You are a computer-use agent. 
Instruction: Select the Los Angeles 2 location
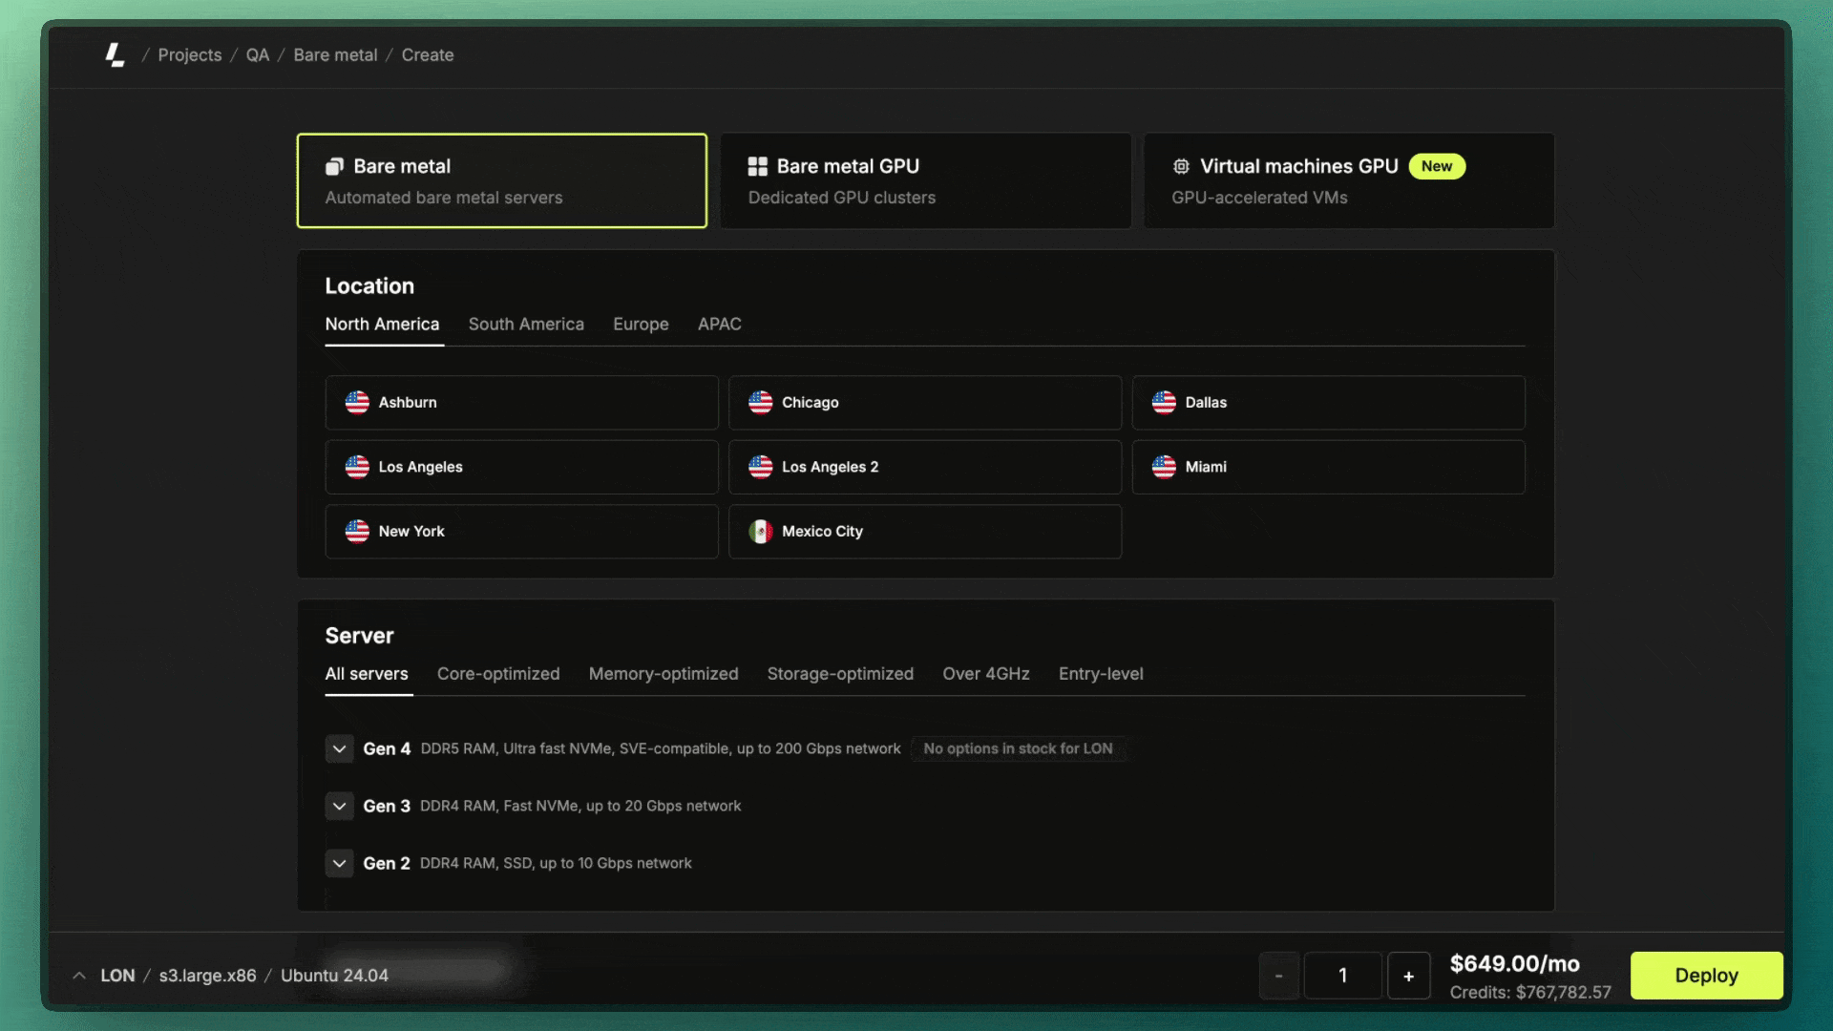[924, 467]
